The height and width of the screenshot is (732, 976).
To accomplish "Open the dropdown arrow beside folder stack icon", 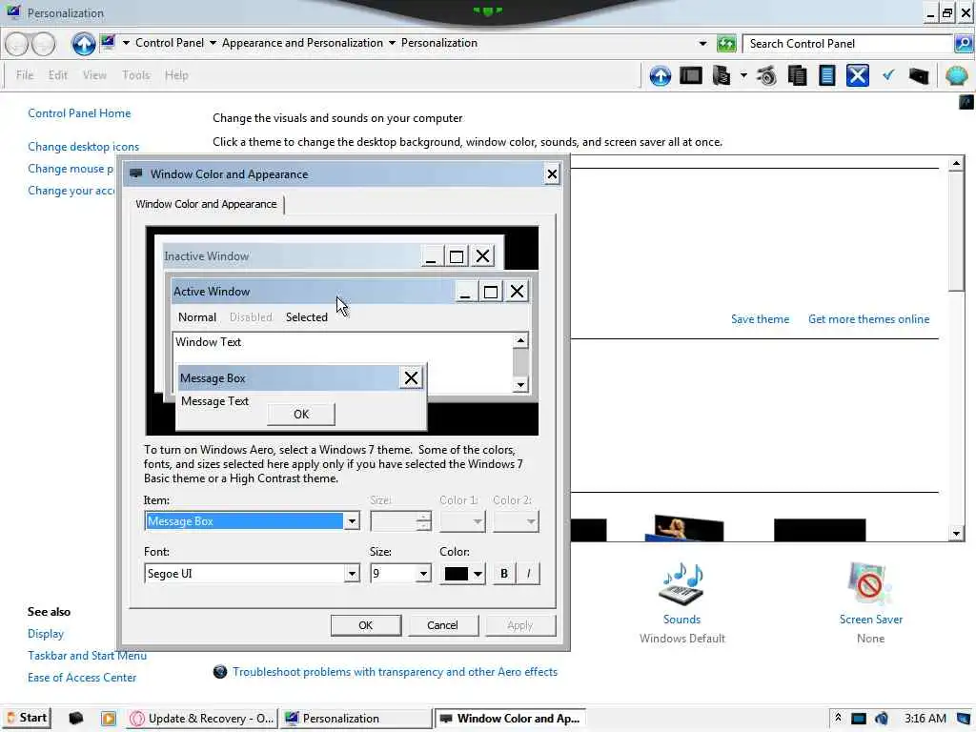I will click(x=743, y=76).
